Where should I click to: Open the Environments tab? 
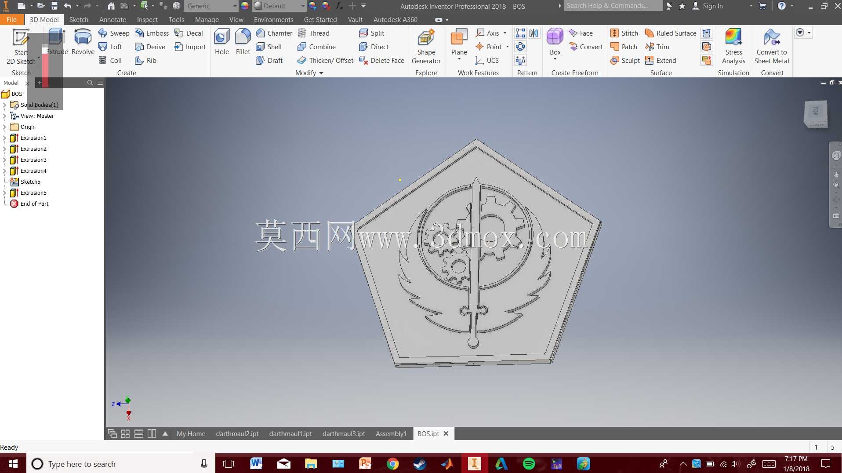273,20
